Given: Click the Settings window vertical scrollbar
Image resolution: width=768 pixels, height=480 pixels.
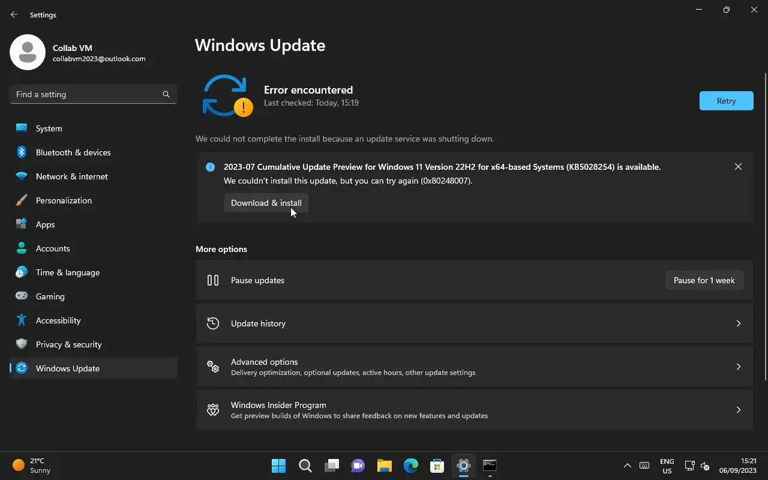Looking at the screenshot, I should (765, 226).
